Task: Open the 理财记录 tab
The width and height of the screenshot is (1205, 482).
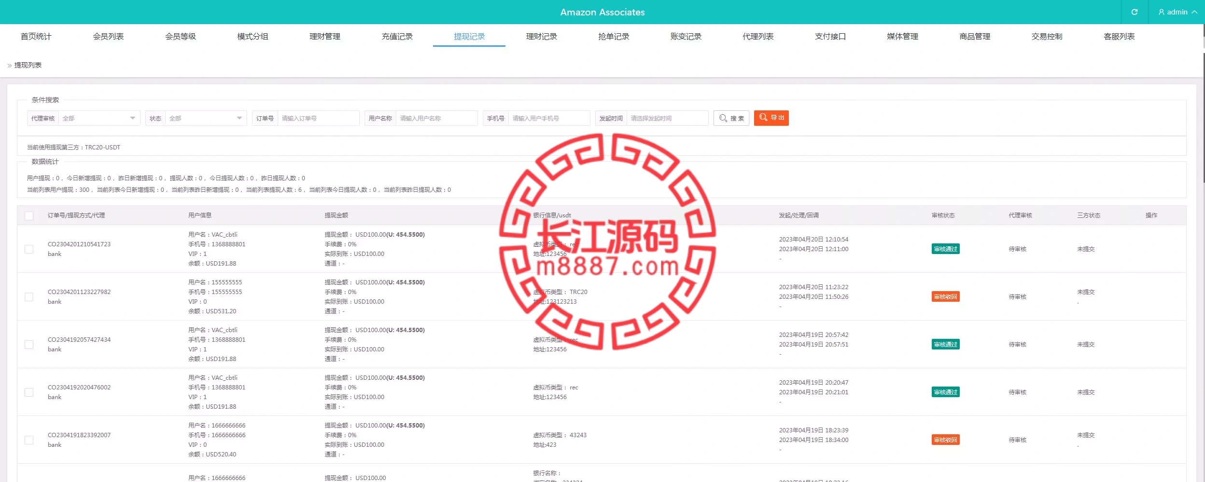Action: (x=542, y=37)
